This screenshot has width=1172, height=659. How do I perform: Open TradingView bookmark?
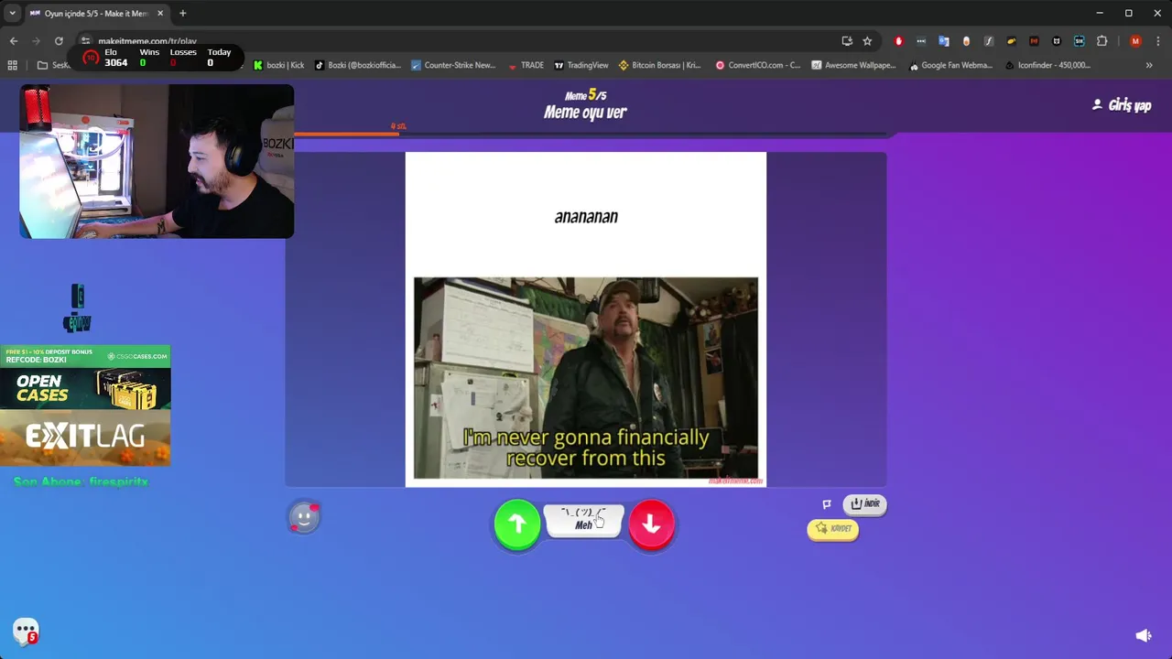click(x=581, y=65)
